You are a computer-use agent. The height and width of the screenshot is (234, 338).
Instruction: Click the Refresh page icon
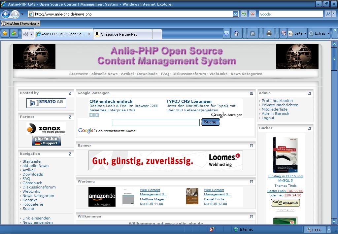click(244, 14)
